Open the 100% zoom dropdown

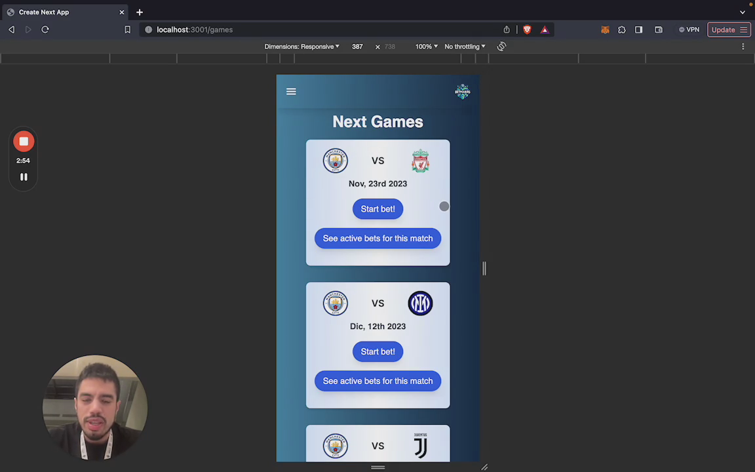click(427, 47)
